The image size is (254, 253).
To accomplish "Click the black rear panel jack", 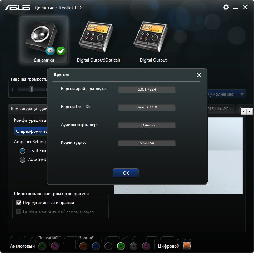I will point(108,246).
